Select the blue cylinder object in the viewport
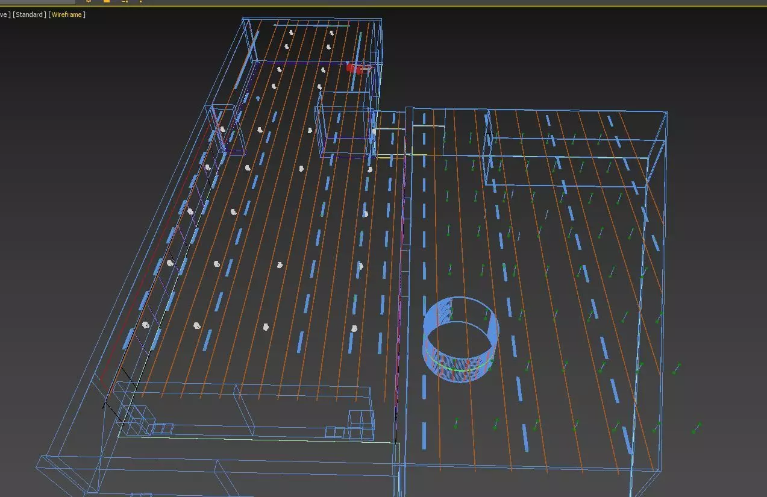The width and height of the screenshot is (767, 497). [x=462, y=339]
